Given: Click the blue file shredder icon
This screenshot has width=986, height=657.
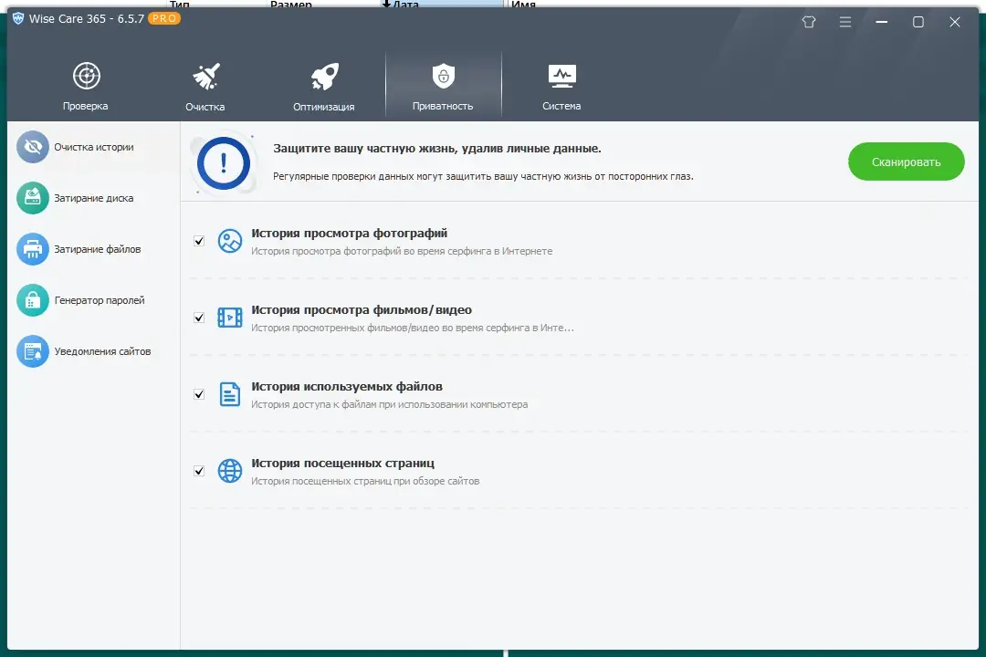Looking at the screenshot, I should click(x=33, y=249).
